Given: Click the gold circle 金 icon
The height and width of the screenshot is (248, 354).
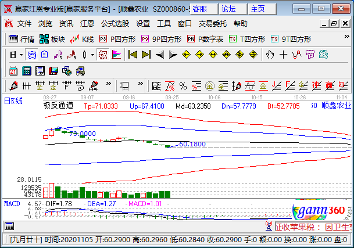Looking at the screenshot, I should (210, 86).
